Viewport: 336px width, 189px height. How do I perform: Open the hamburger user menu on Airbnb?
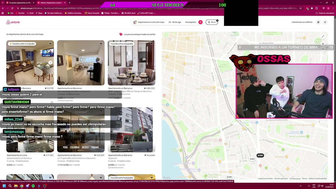(x=325, y=22)
